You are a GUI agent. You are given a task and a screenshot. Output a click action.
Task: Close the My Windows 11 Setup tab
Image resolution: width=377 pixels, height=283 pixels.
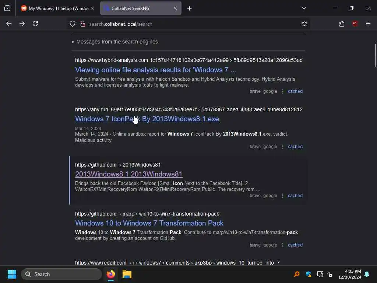click(92, 8)
